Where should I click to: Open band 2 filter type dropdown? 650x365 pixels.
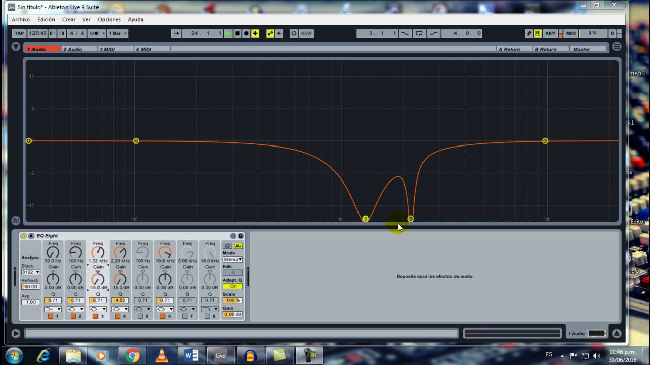pyautogui.click(x=75, y=309)
